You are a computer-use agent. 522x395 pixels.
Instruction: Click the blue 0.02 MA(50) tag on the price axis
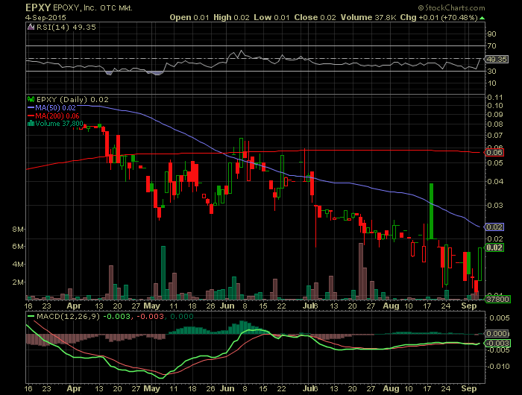point(494,227)
